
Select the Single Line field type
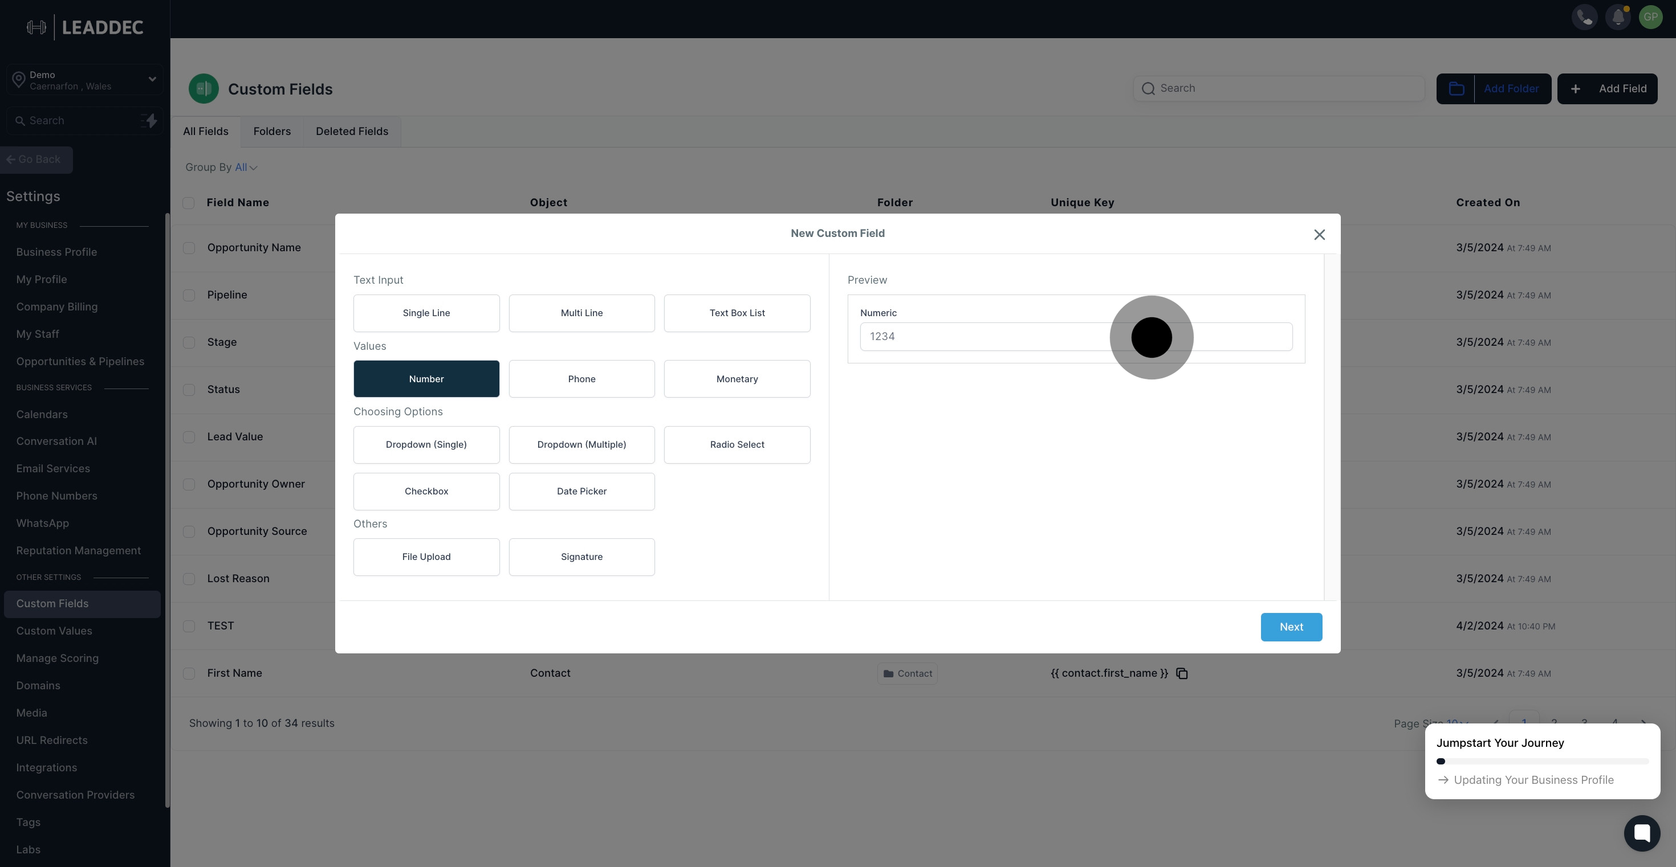(x=426, y=313)
